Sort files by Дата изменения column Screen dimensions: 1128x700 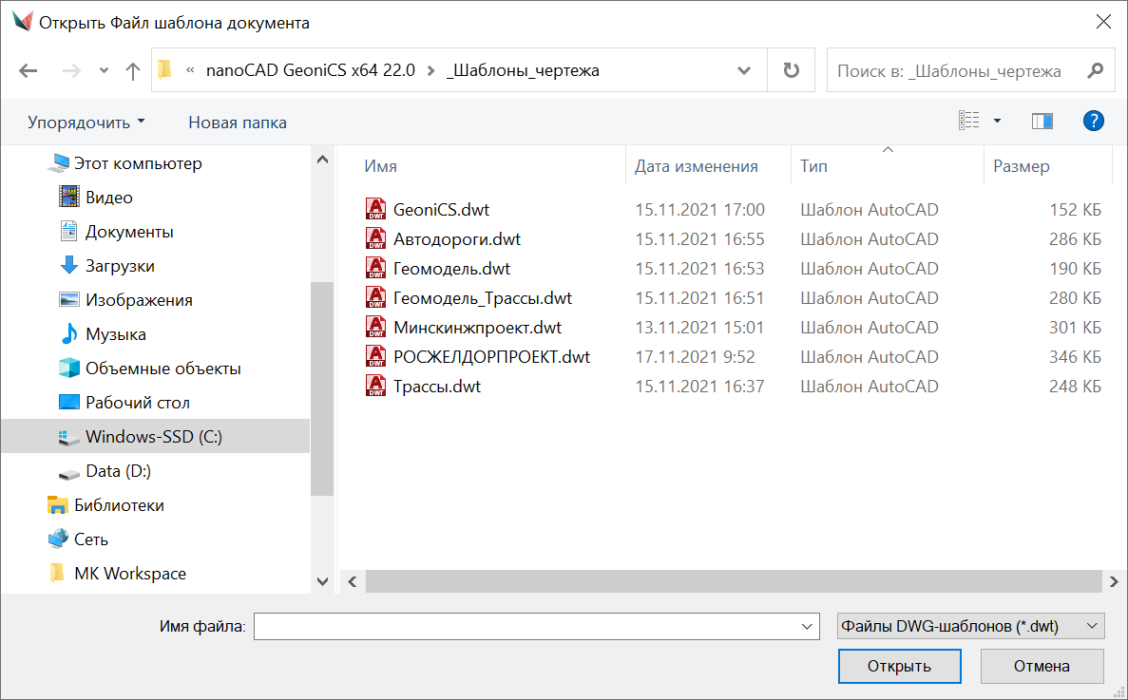point(697,166)
